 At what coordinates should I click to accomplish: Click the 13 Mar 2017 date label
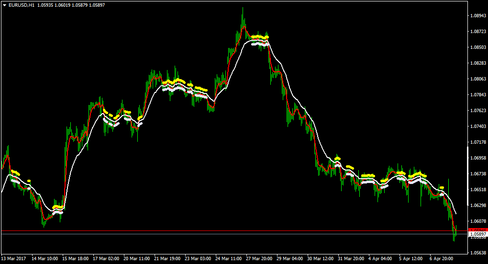tap(14, 259)
